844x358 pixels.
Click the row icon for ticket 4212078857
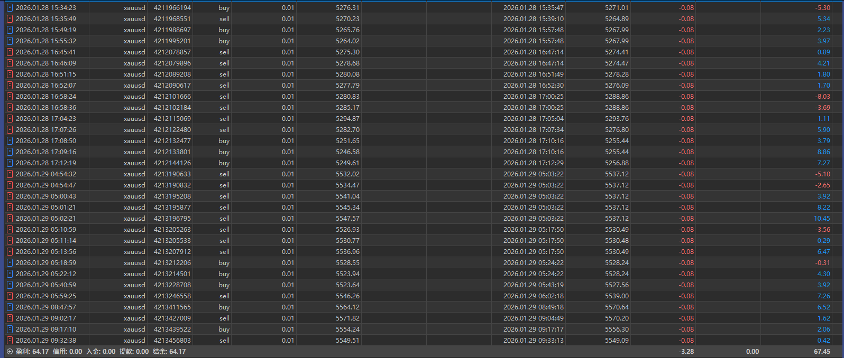click(10, 52)
